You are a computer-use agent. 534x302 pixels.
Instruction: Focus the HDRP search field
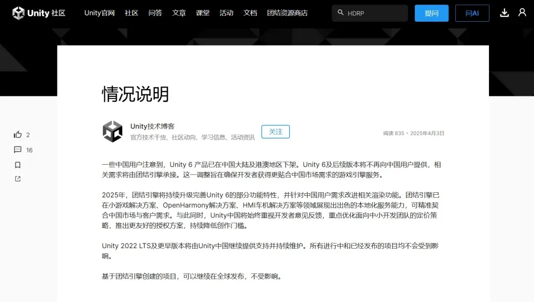pyautogui.click(x=370, y=13)
